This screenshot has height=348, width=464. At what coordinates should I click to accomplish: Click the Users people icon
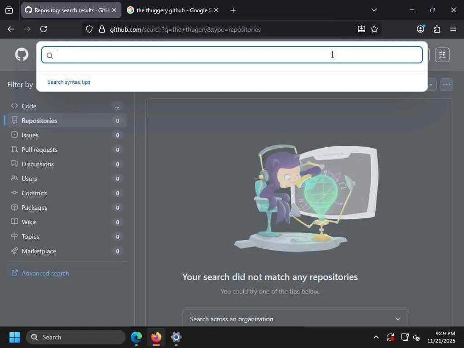coord(14,178)
